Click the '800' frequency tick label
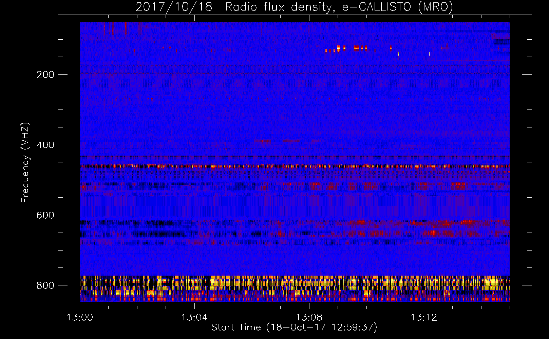The height and width of the screenshot is (339, 549). tap(45, 285)
